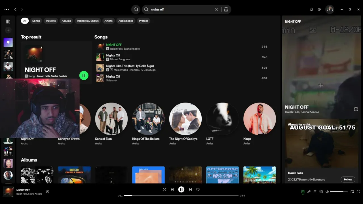The image size is (363, 204).
Task: Open the Browse icon beside search
Action: 226,9
